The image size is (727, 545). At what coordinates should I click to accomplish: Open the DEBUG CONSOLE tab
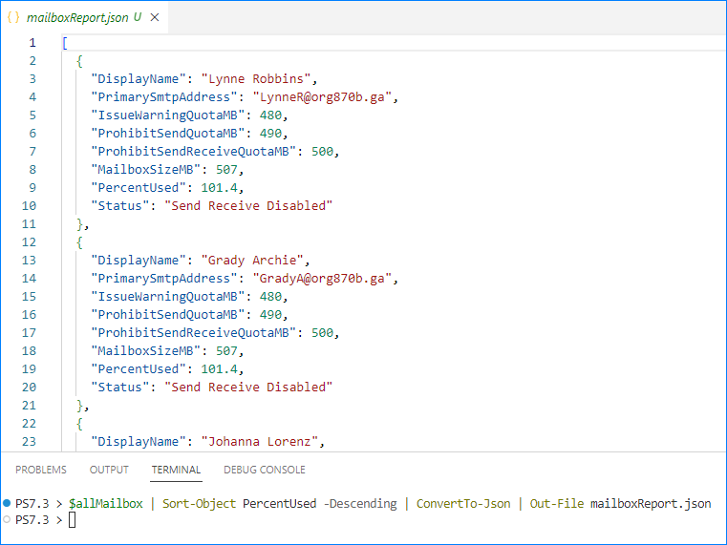[265, 470]
